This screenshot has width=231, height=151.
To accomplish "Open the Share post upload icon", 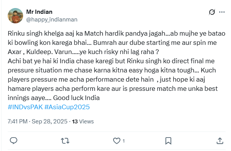I will pyautogui.click(x=220, y=141).
